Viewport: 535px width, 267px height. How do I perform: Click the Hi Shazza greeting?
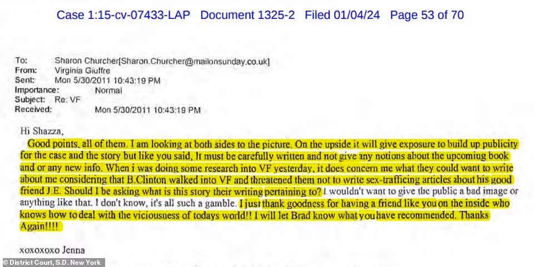[x=42, y=132]
